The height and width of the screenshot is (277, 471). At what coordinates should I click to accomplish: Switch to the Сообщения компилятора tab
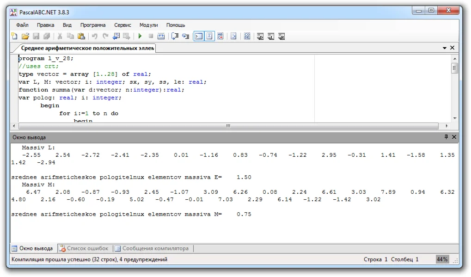pos(151,248)
